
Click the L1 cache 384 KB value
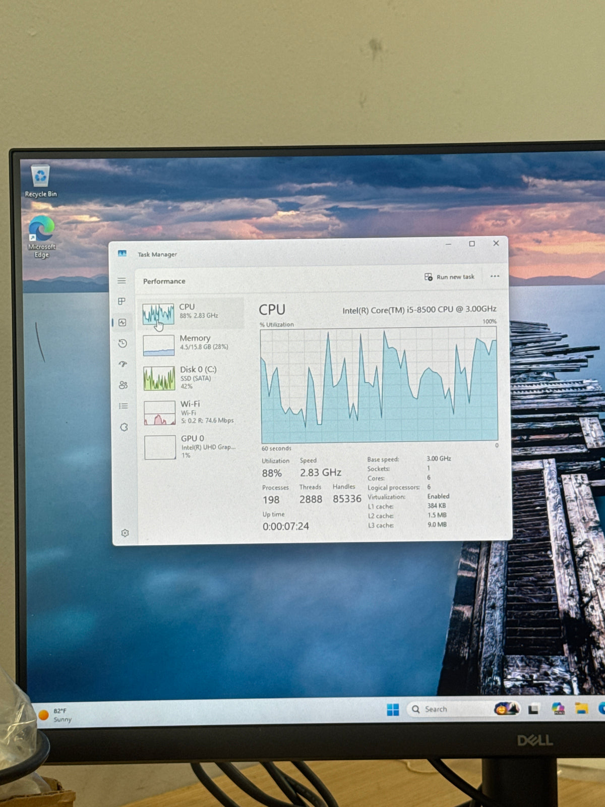click(437, 505)
